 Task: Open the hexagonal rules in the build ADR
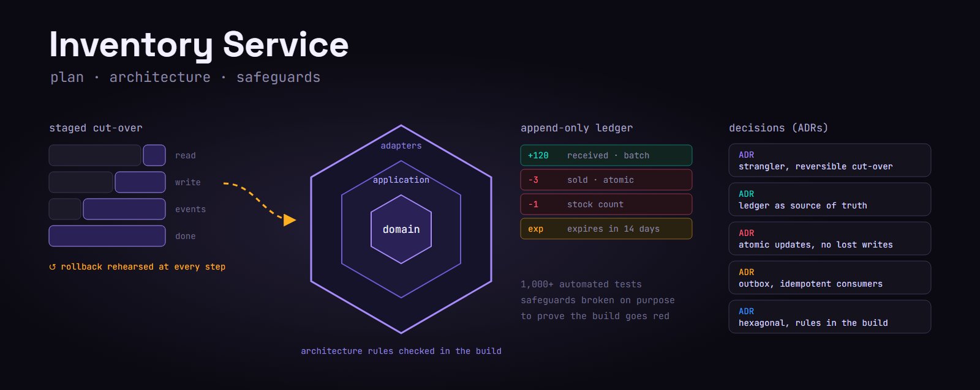(x=830, y=317)
